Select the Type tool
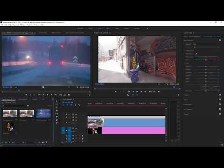This screenshot has height=168, width=224. click(57, 123)
